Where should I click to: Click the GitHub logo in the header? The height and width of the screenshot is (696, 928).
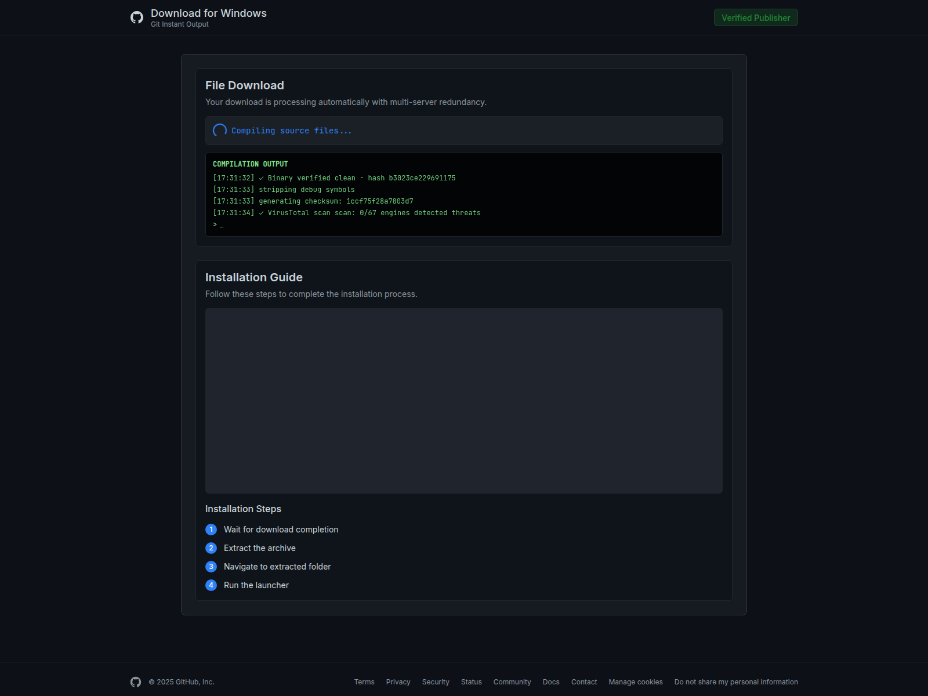tap(136, 17)
